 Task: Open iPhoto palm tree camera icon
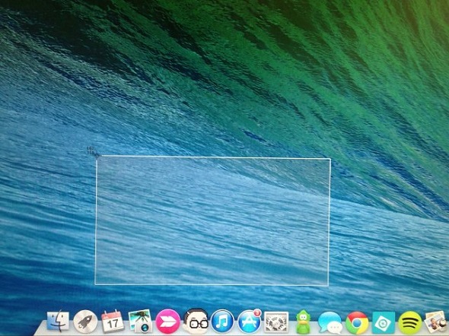[x=140, y=321]
